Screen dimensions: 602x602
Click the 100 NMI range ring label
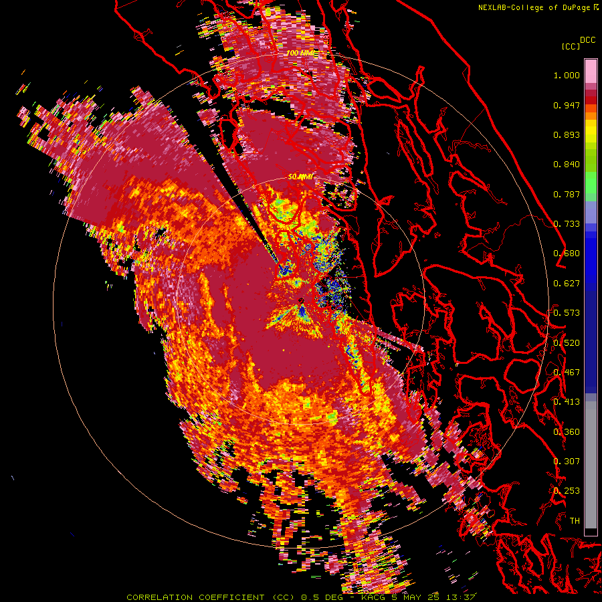[300, 53]
